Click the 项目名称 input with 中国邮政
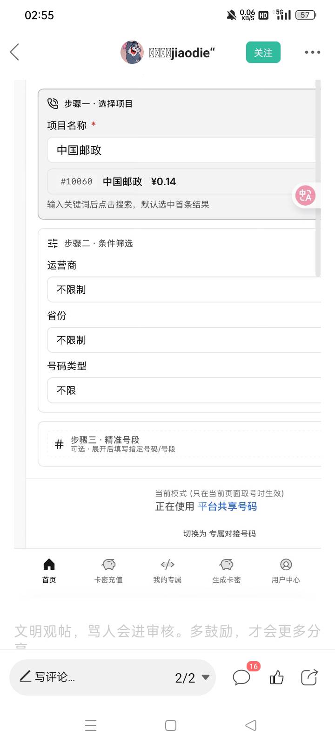 click(181, 150)
